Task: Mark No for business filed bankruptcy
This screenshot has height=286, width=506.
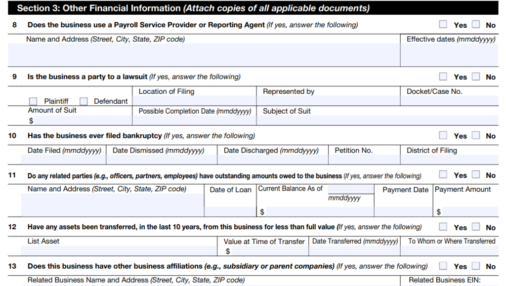Action: [475, 135]
